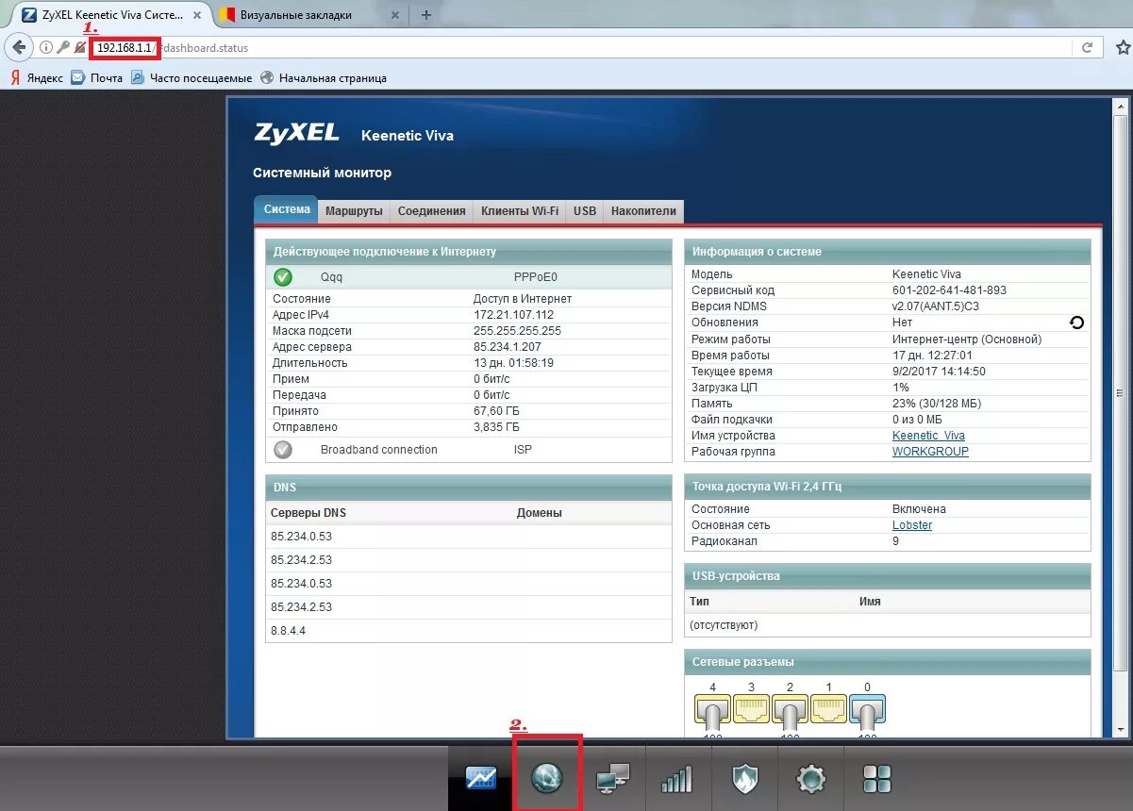Open the Applications grid section
Image resolution: width=1133 pixels, height=811 pixels.
tap(877, 779)
